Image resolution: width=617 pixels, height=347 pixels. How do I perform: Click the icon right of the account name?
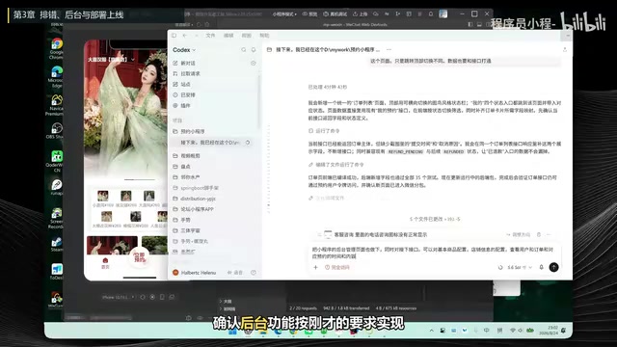click(235, 272)
